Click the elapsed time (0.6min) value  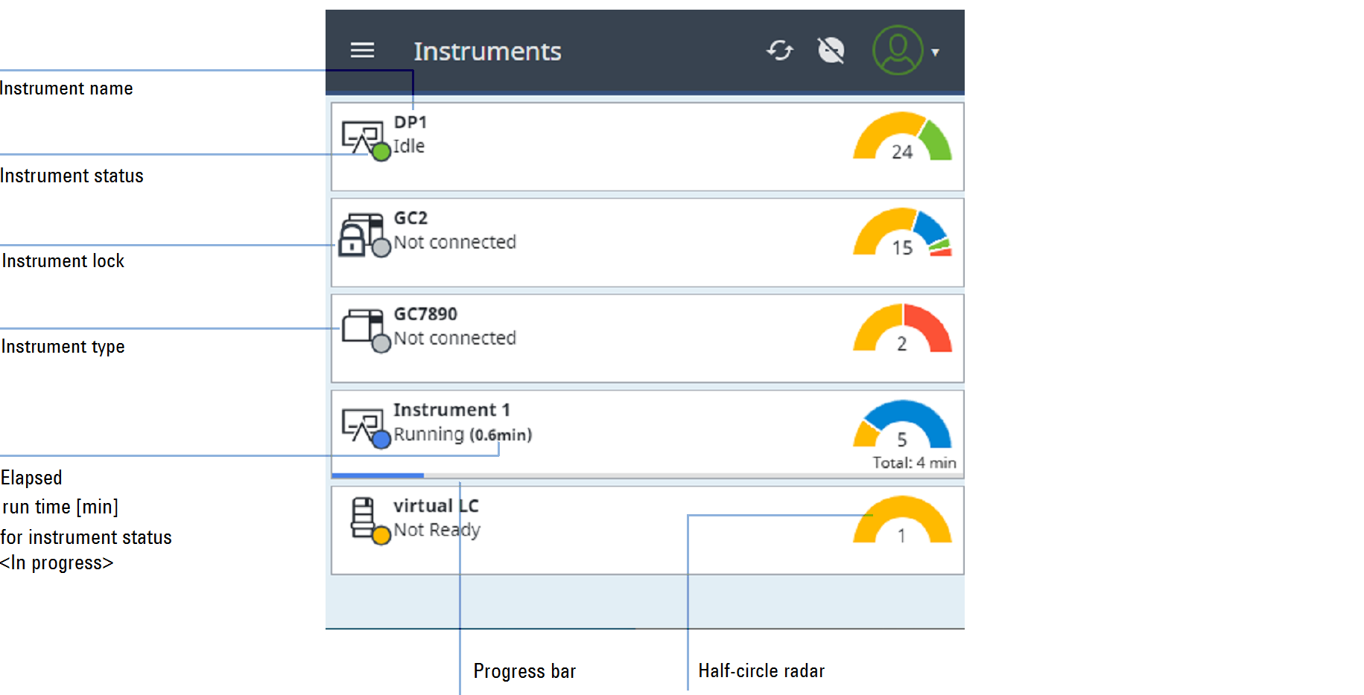[x=501, y=435]
